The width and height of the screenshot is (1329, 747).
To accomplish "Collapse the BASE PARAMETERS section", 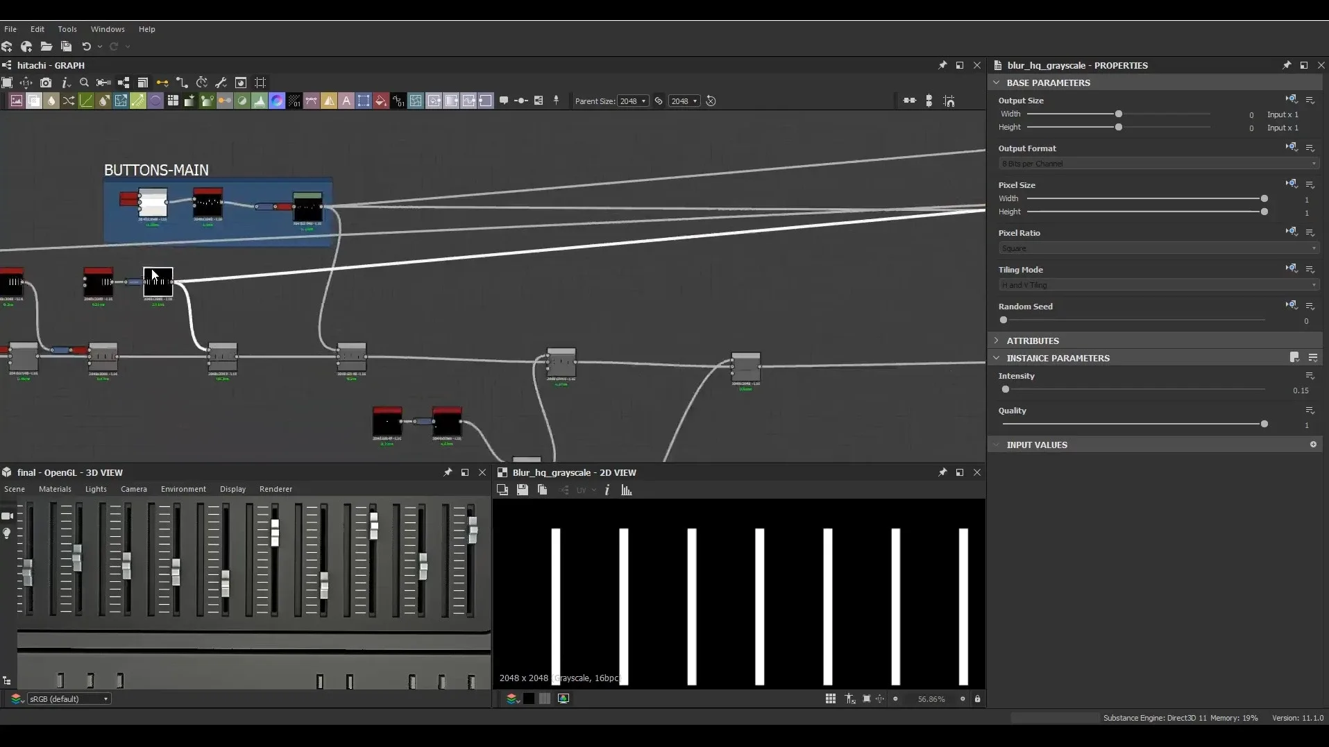I will (x=997, y=83).
